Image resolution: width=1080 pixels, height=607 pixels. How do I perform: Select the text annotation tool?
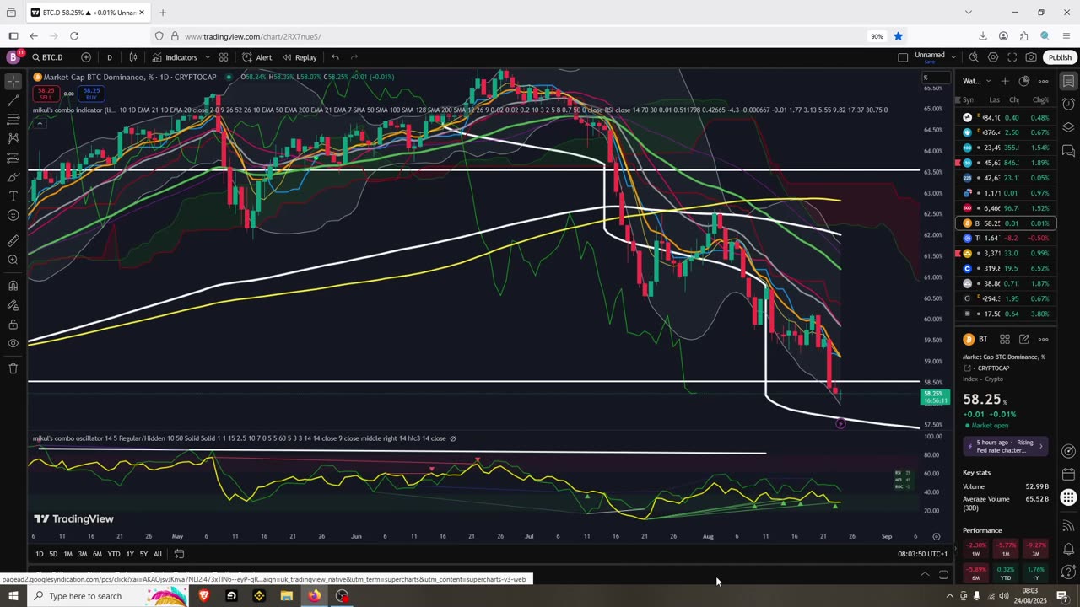13,196
